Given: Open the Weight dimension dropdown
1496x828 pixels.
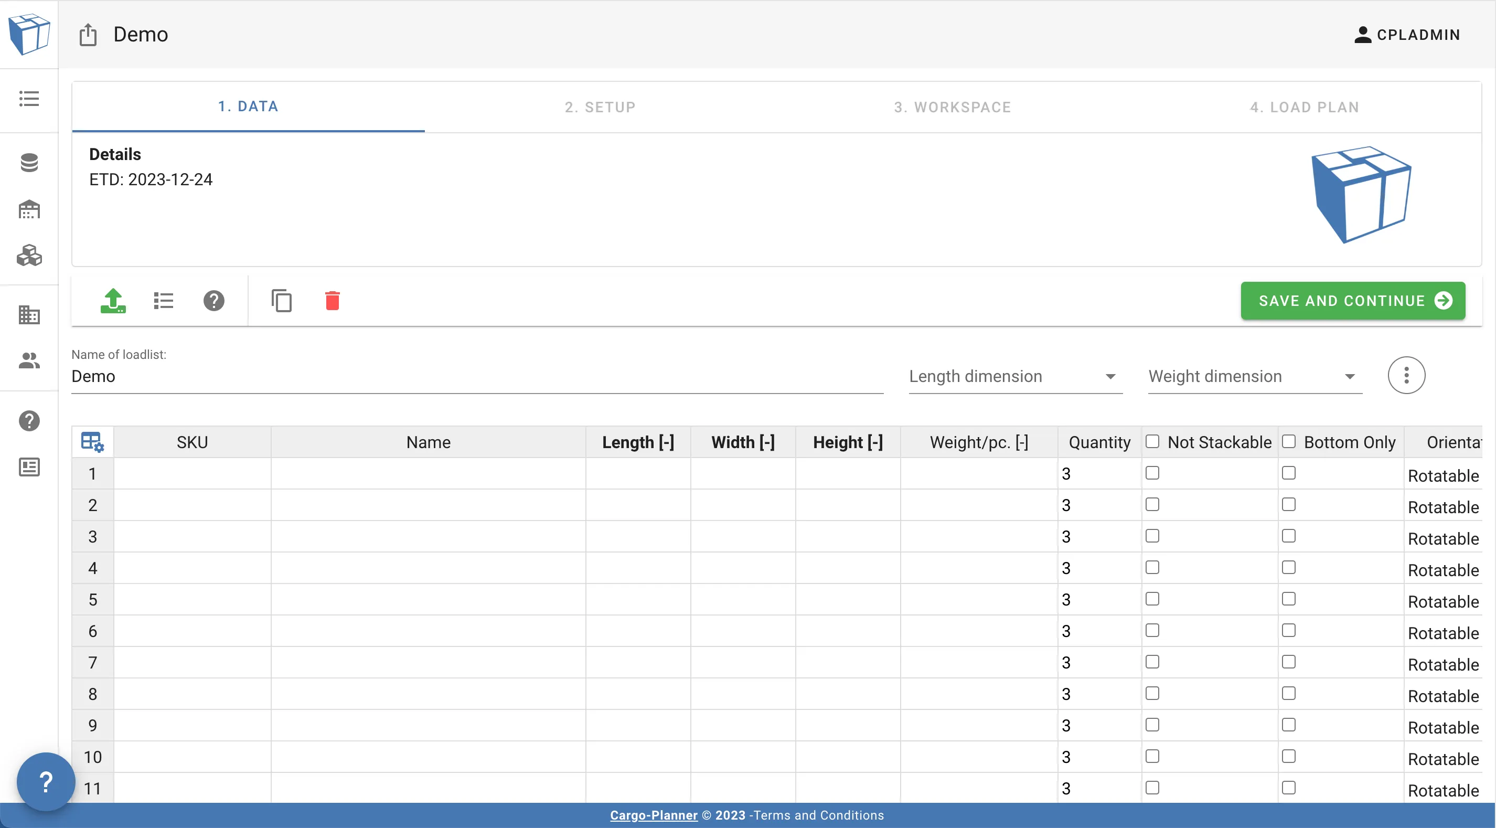Looking at the screenshot, I should (1252, 375).
